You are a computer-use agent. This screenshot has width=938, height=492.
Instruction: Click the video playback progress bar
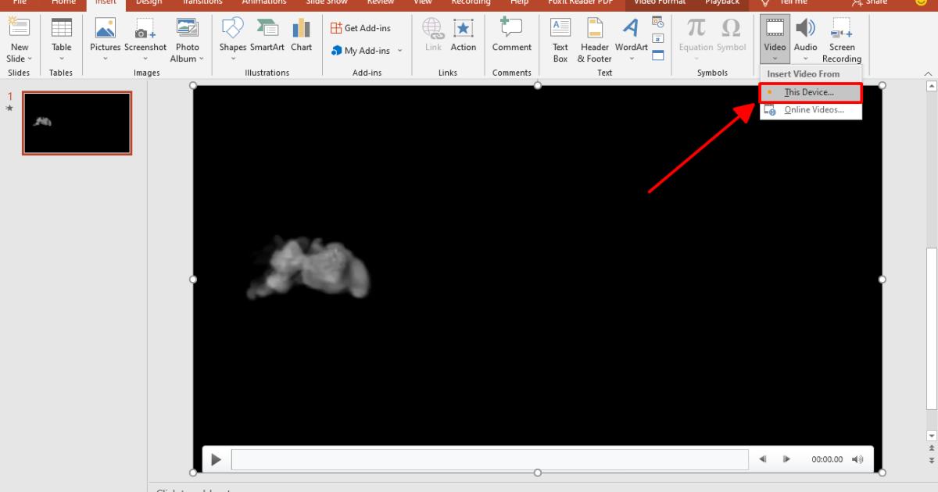click(489, 459)
